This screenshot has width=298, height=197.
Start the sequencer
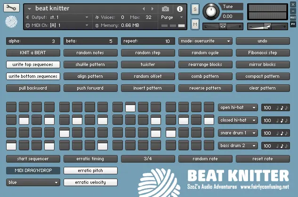tap(33, 159)
